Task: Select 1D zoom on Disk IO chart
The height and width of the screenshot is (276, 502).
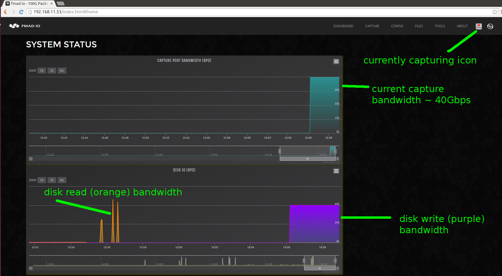Action: click(52, 180)
